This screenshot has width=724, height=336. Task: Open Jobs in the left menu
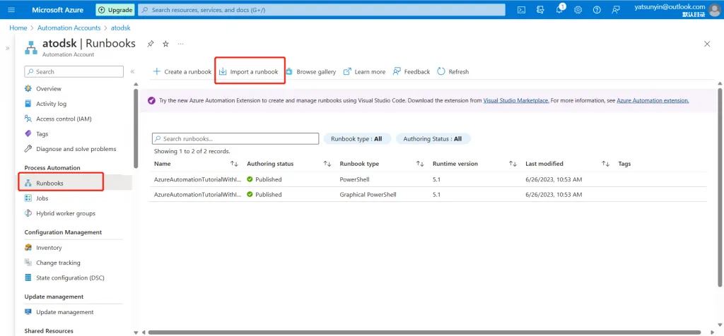42,198
